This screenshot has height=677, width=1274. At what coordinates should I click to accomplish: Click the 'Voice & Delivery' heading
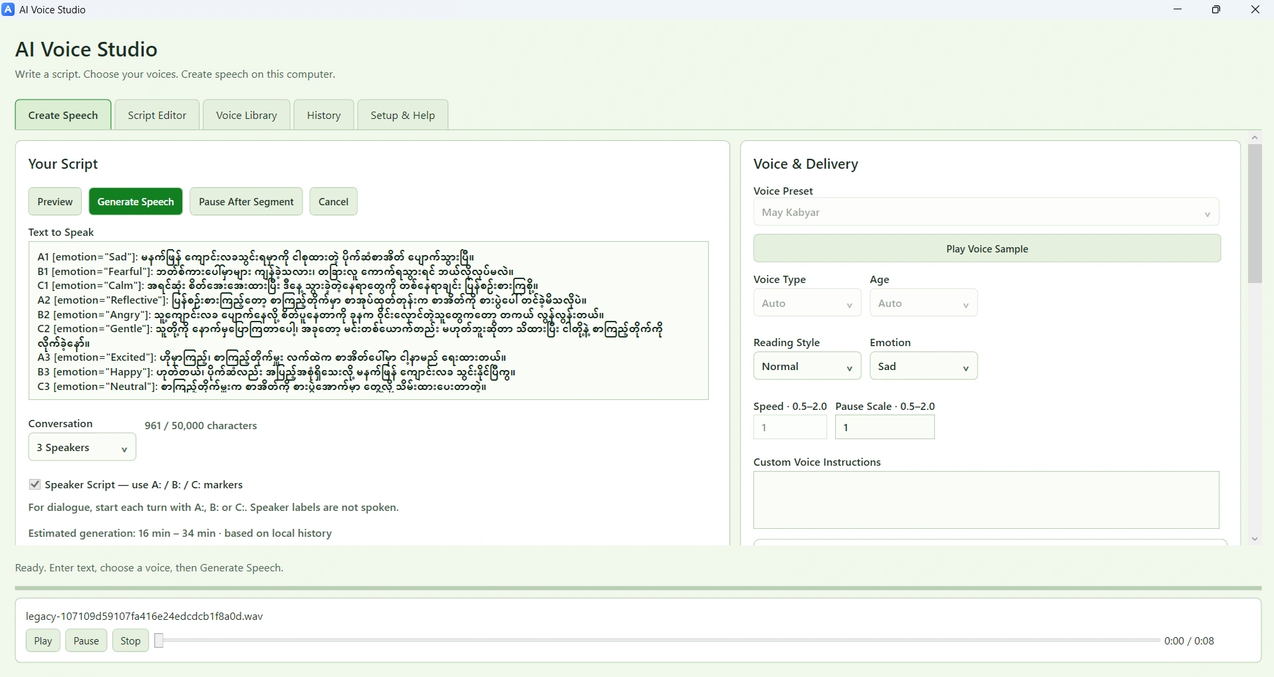[806, 163]
